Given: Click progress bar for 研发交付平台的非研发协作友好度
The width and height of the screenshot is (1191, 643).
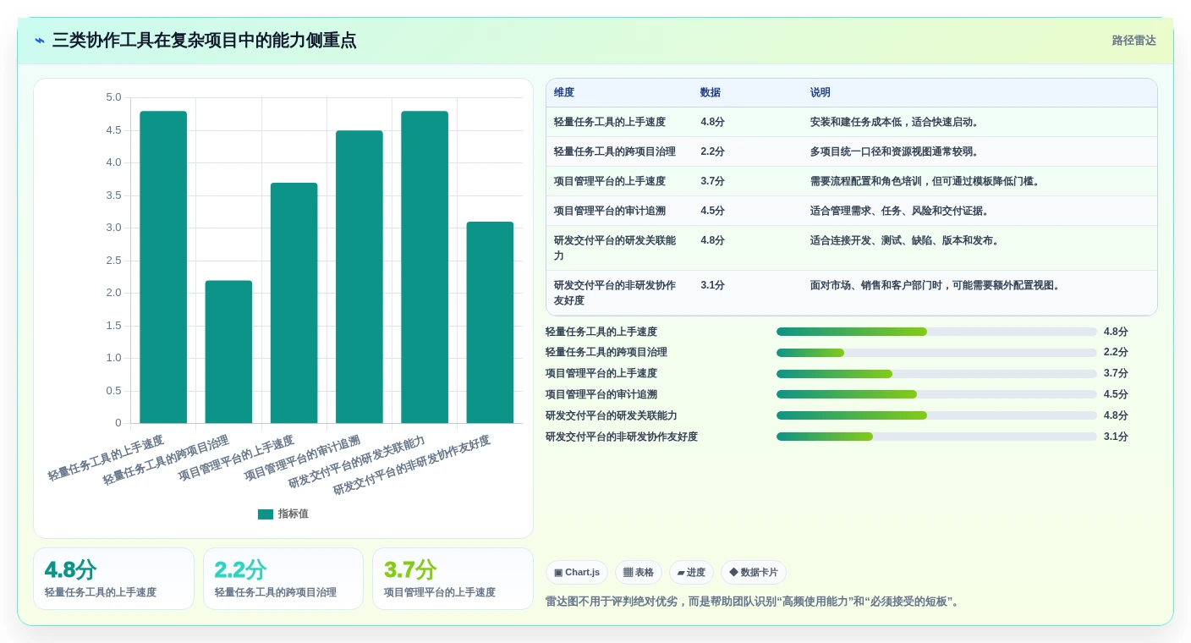Looking at the screenshot, I should [x=936, y=437].
